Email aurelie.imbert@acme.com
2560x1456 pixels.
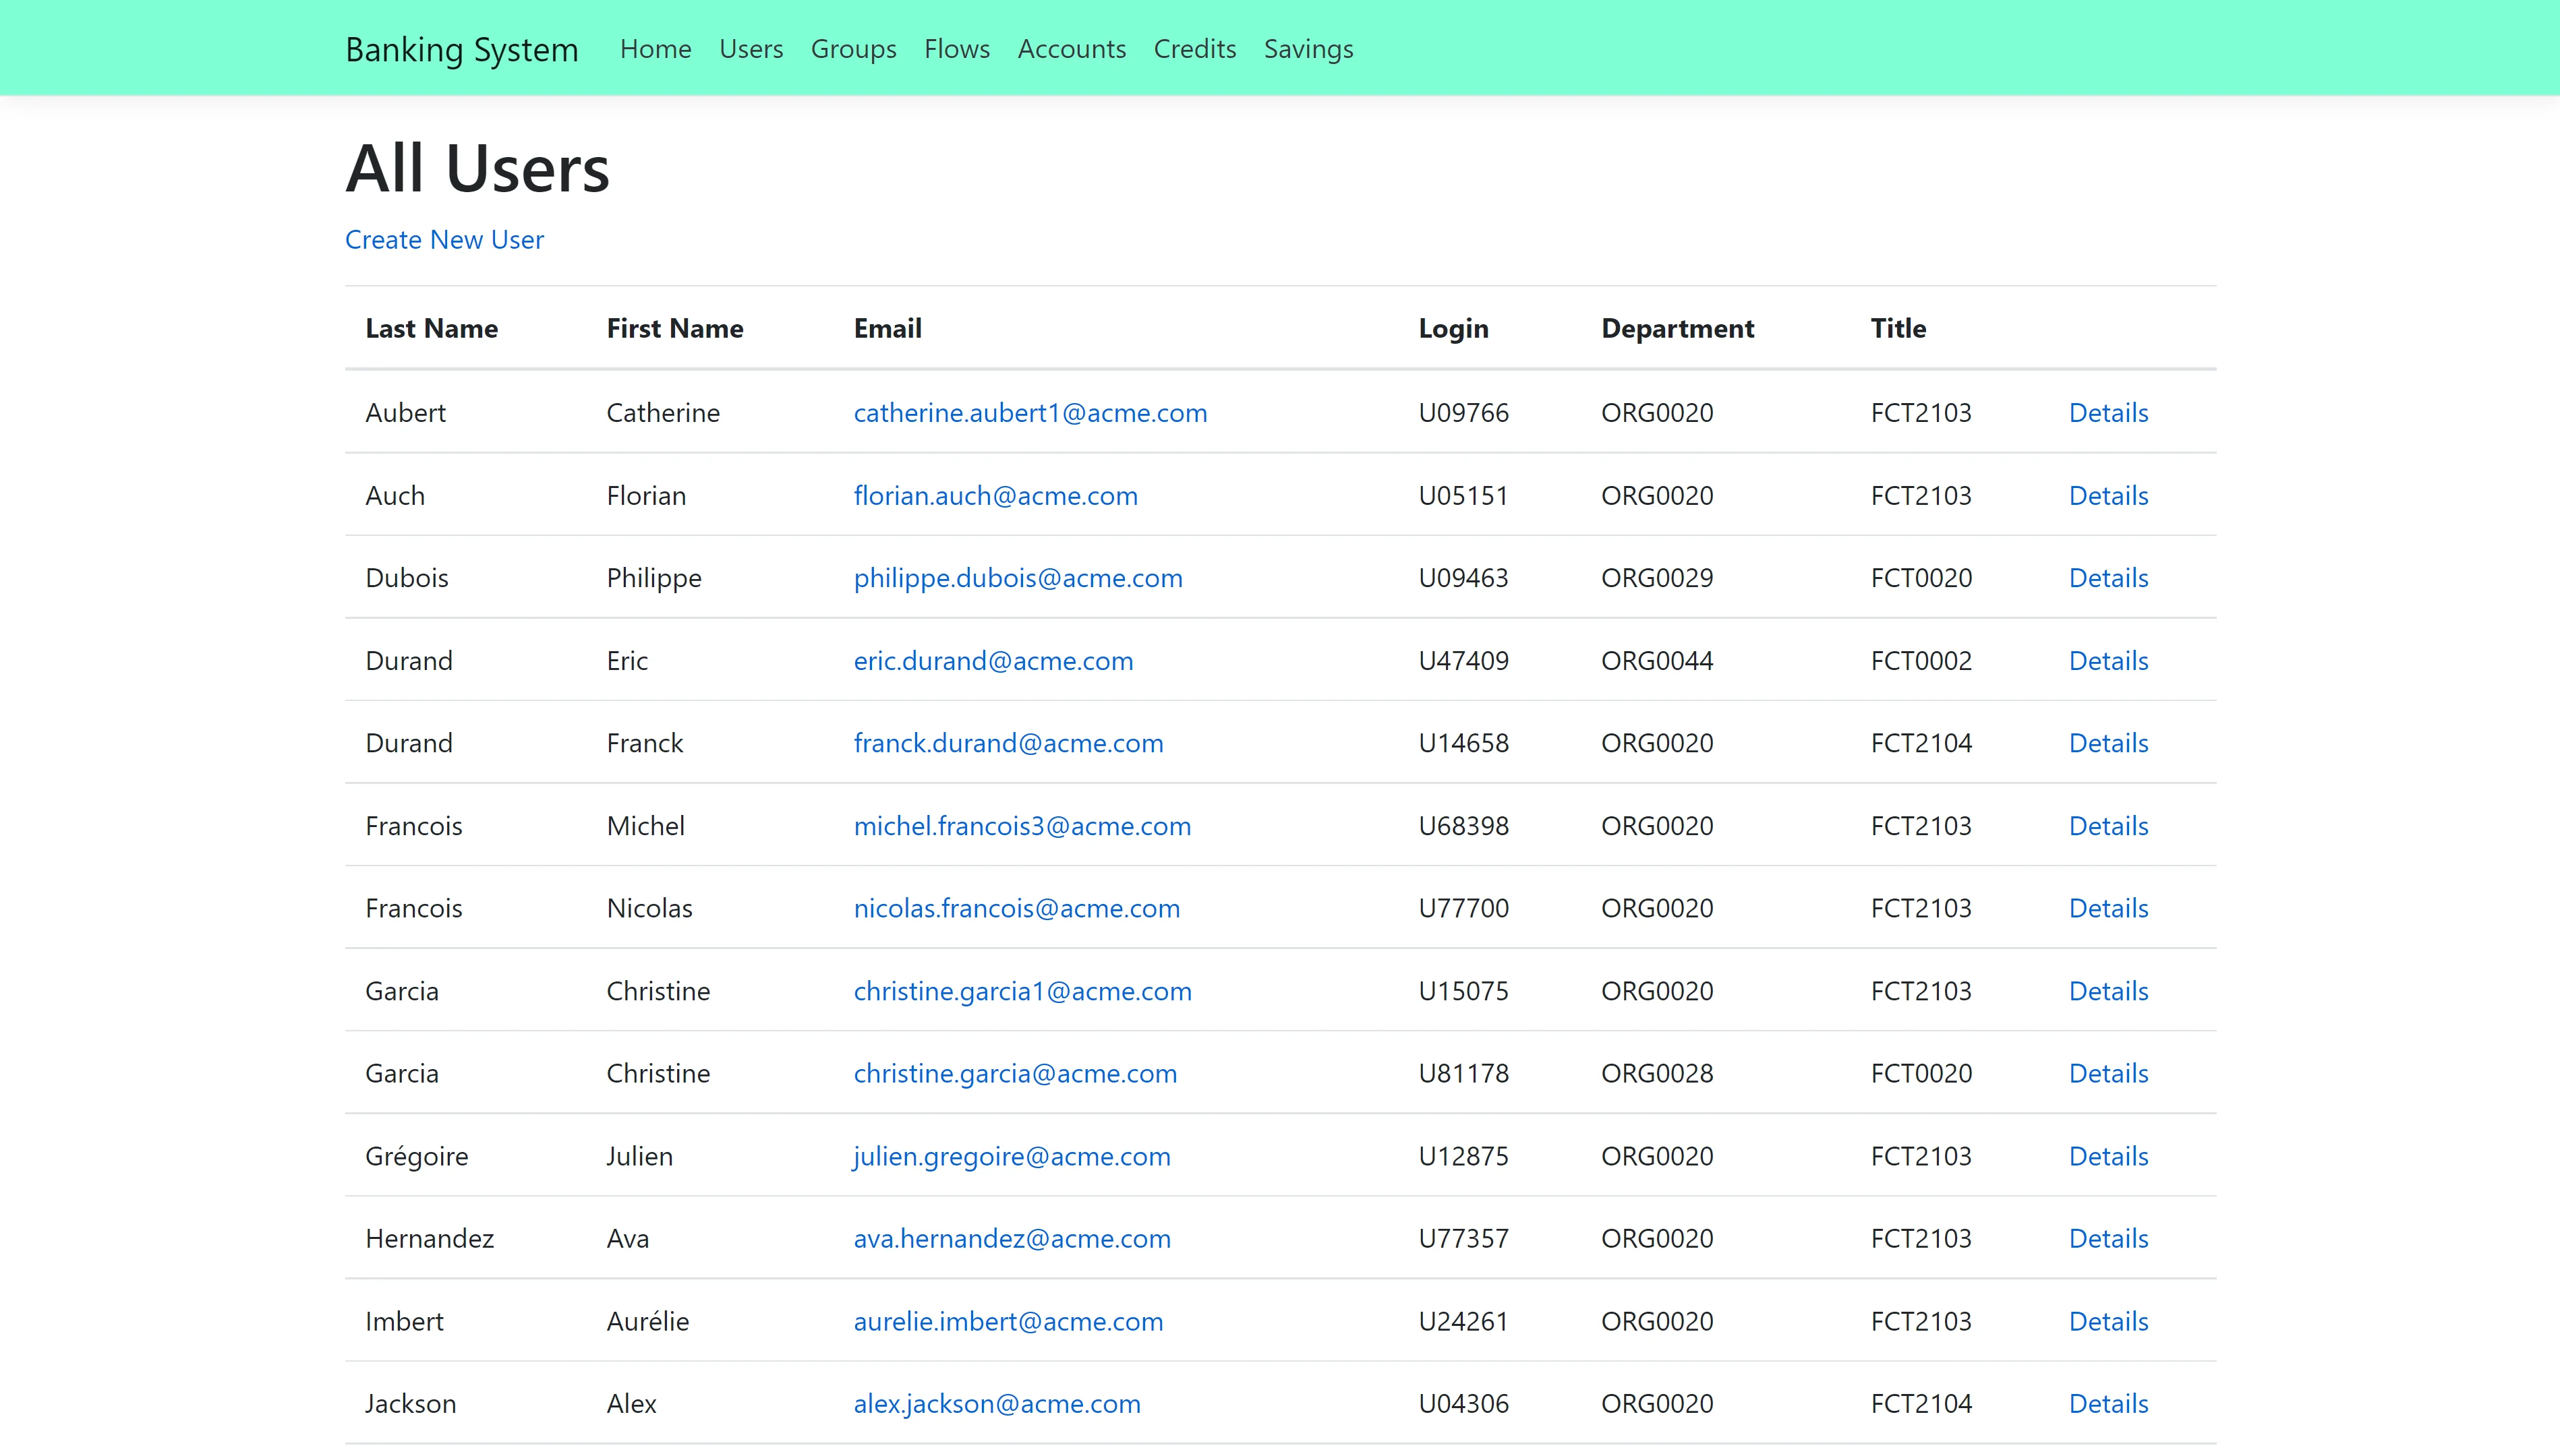[1008, 1321]
